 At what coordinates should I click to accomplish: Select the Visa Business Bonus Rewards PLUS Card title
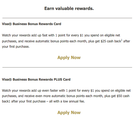tap(36, 80)
